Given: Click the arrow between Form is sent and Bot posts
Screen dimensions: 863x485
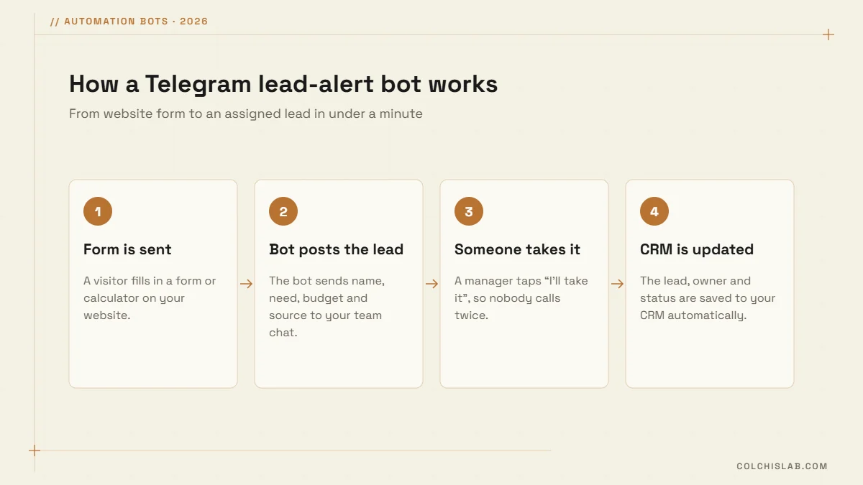Looking at the screenshot, I should (246, 284).
